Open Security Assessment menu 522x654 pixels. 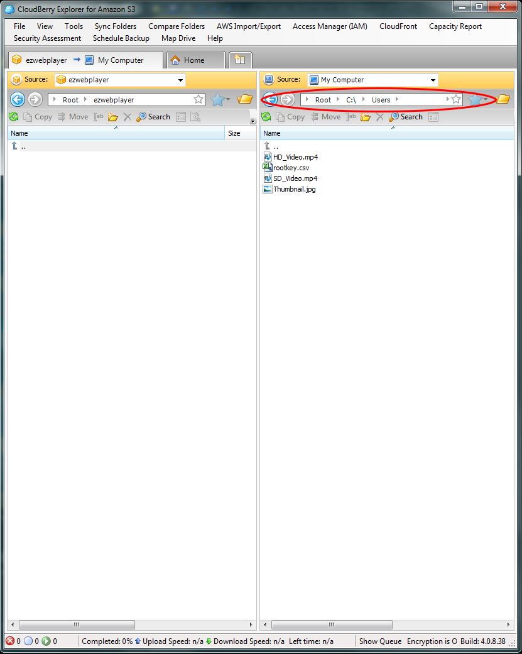click(47, 38)
